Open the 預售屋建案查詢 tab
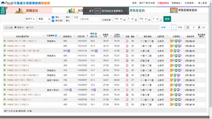Image resolution: width=212 pixels, height=119 pixels. [184, 10]
